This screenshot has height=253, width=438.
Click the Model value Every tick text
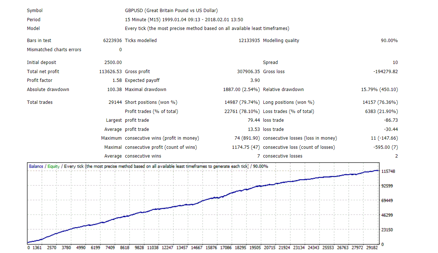207,29
